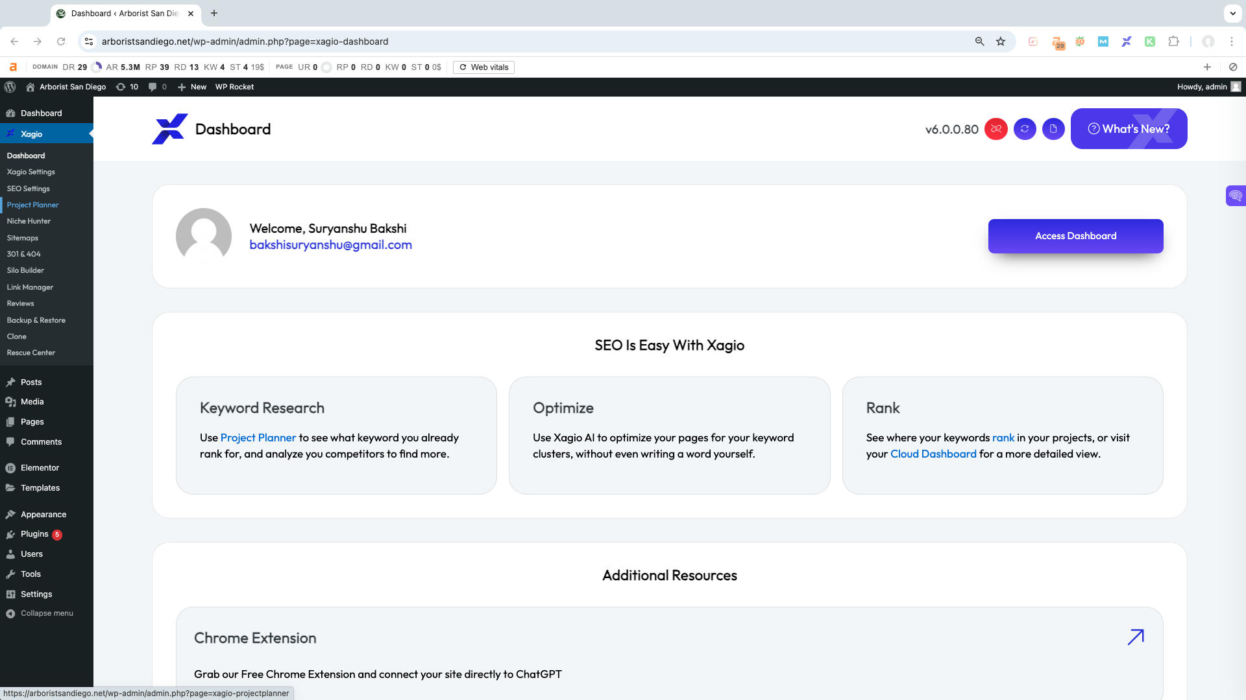Click the purple chat widget icon on right edge

point(1235,195)
